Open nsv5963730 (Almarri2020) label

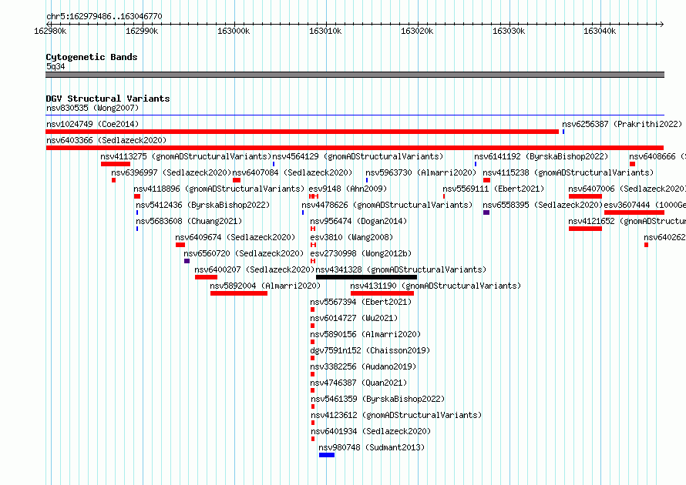421,172
